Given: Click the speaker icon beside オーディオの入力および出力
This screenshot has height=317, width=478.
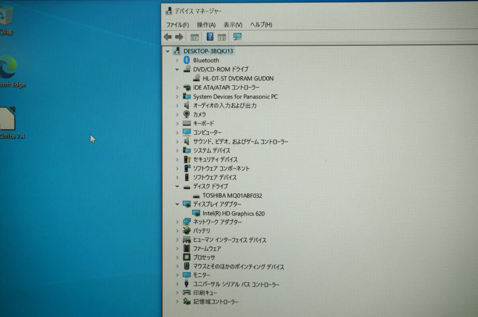Looking at the screenshot, I should tap(186, 106).
